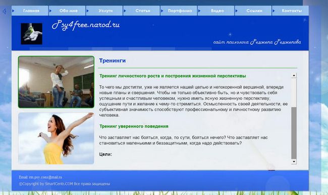The image size is (328, 195).
Task: Click the hand logo image in header
Action: tap(32, 34)
